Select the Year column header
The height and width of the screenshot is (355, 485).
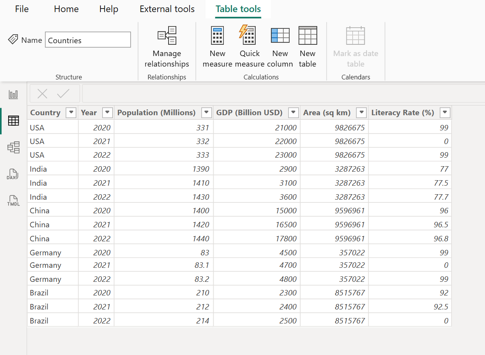pyautogui.click(x=89, y=112)
